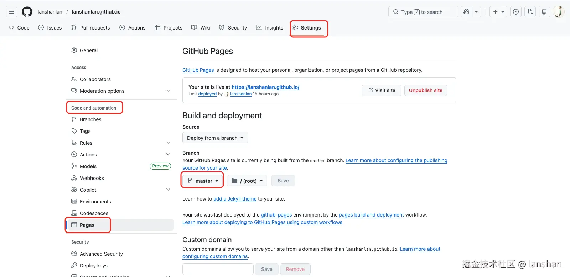Open the hamburger navigation menu
This screenshot has height=277, width=570.
point(11,12)
